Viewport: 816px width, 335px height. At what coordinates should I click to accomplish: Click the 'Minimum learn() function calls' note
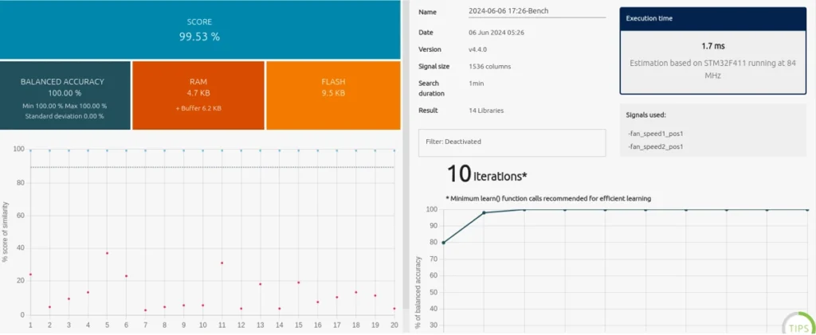click(548, 198)
